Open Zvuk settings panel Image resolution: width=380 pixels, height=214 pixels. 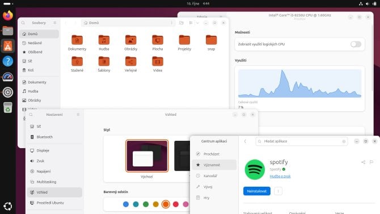(54, 161)
